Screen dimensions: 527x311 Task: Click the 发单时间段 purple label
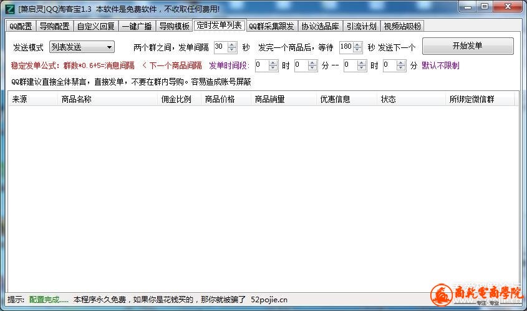(x=229, y=65)
